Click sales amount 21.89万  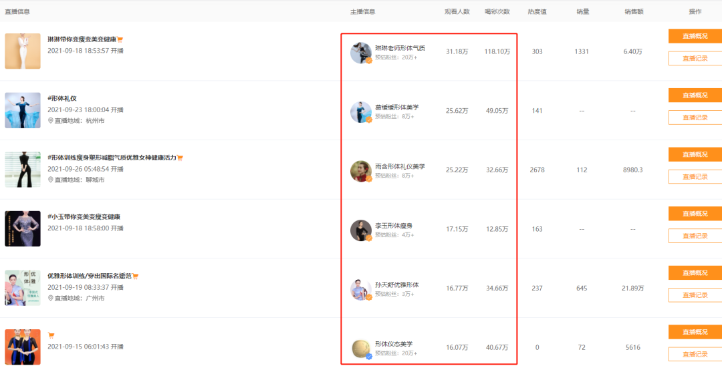tap(632, 288)
